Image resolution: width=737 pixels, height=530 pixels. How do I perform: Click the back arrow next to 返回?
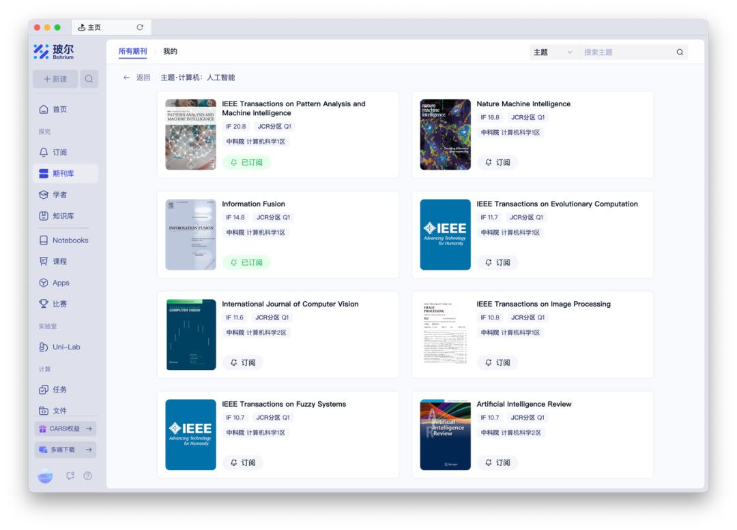(126, 78)
